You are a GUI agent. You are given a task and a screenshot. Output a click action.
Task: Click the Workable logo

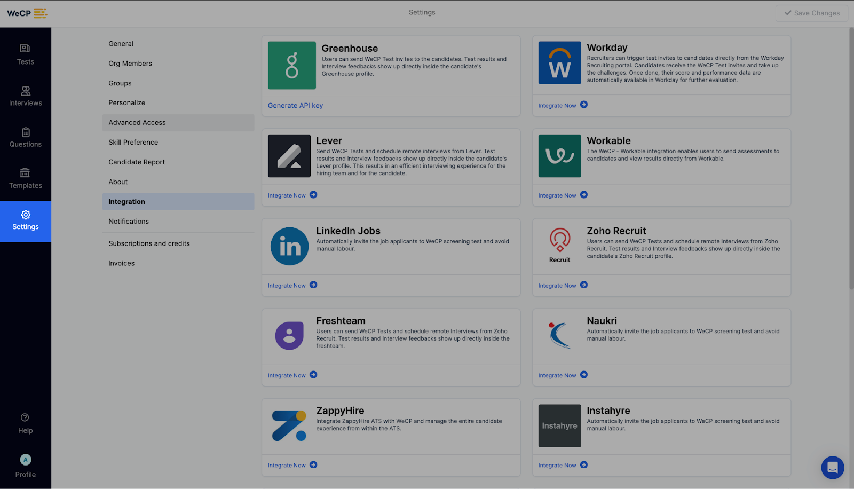(560, 156)
